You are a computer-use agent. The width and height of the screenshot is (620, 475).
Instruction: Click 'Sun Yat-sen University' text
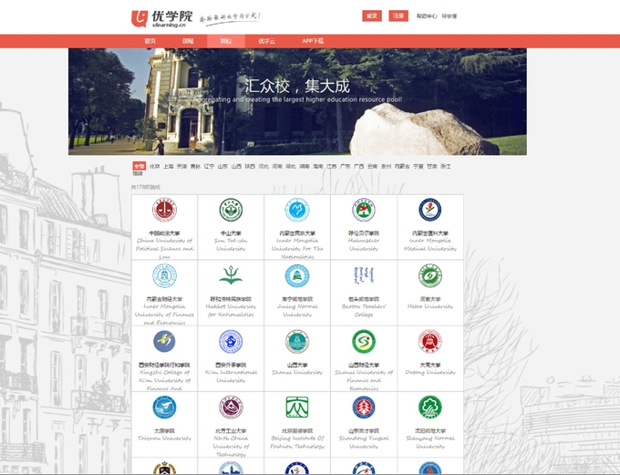coord(231,244)
